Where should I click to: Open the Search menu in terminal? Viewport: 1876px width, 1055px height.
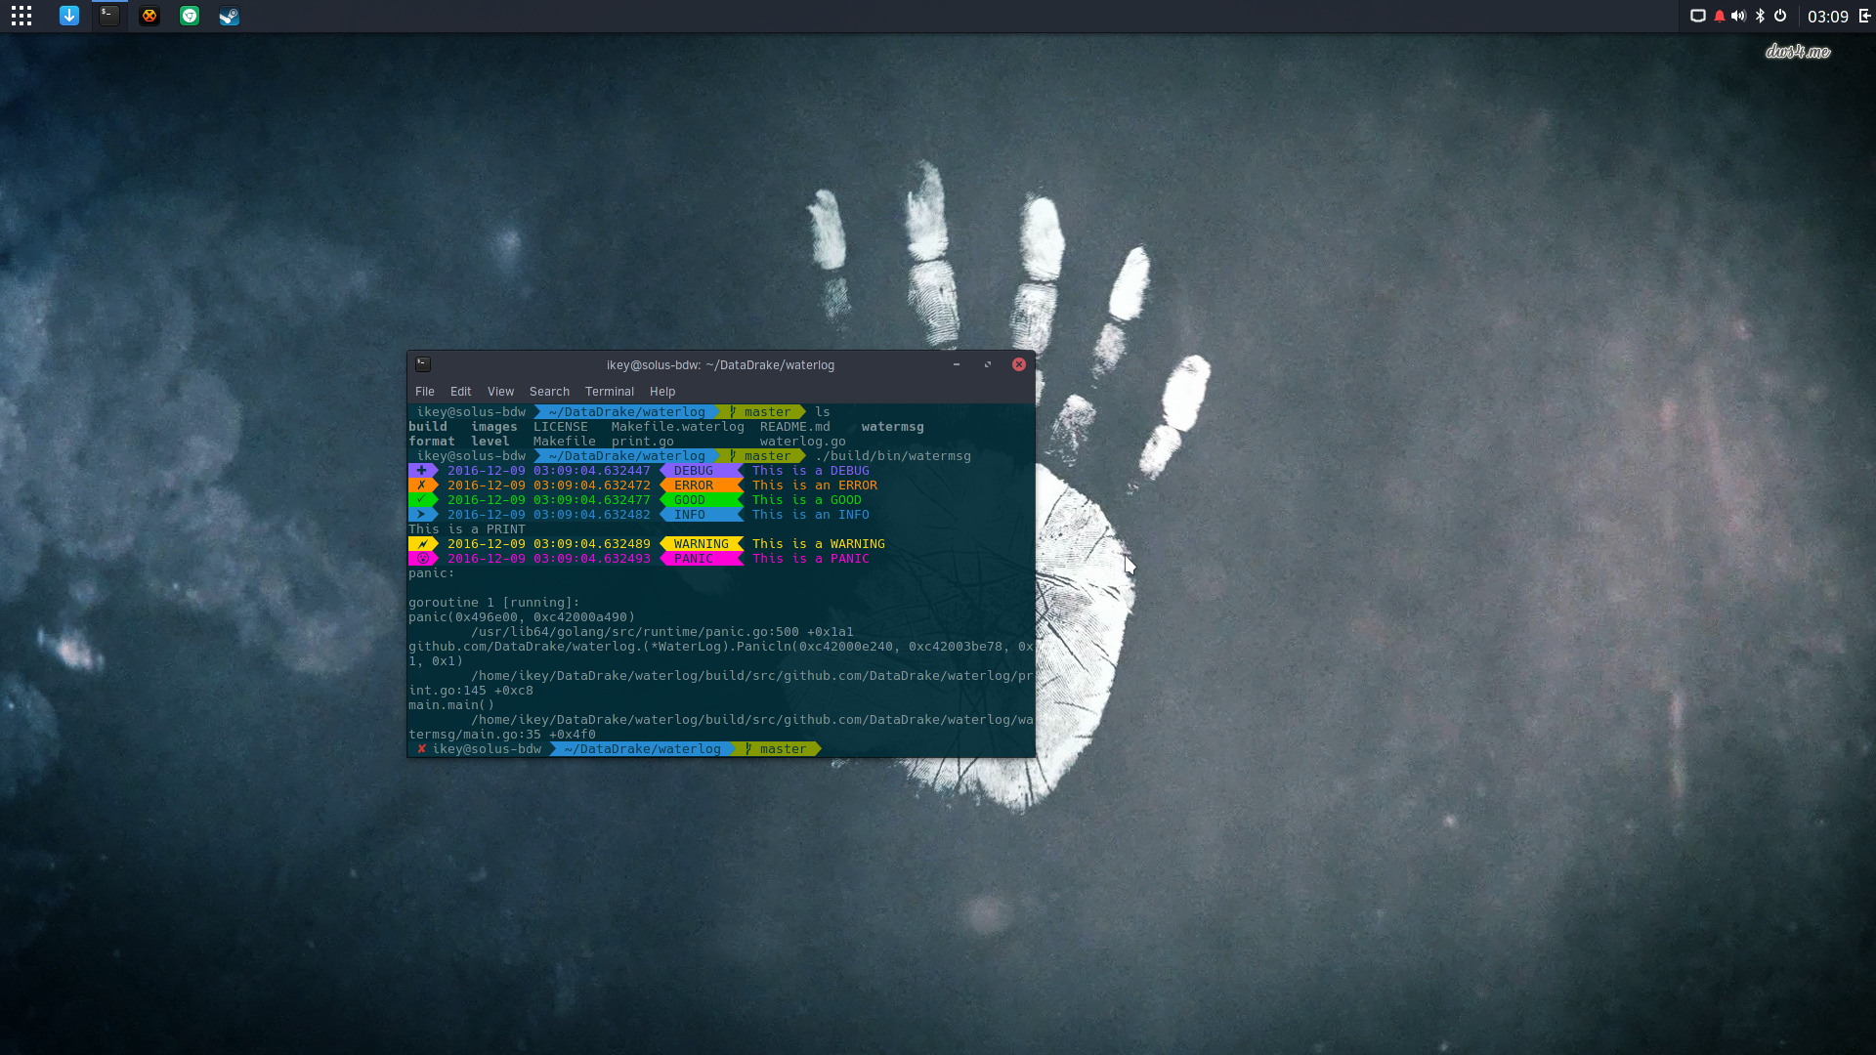[x=550, y=392]
